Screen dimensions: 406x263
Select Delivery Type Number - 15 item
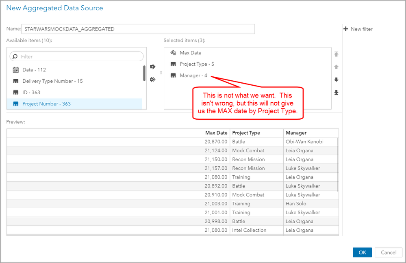tap(52, 81)
